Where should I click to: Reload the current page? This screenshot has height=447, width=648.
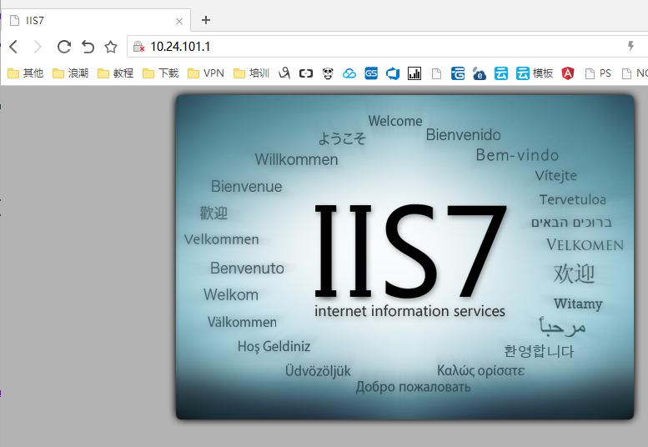tap(63, 47)
